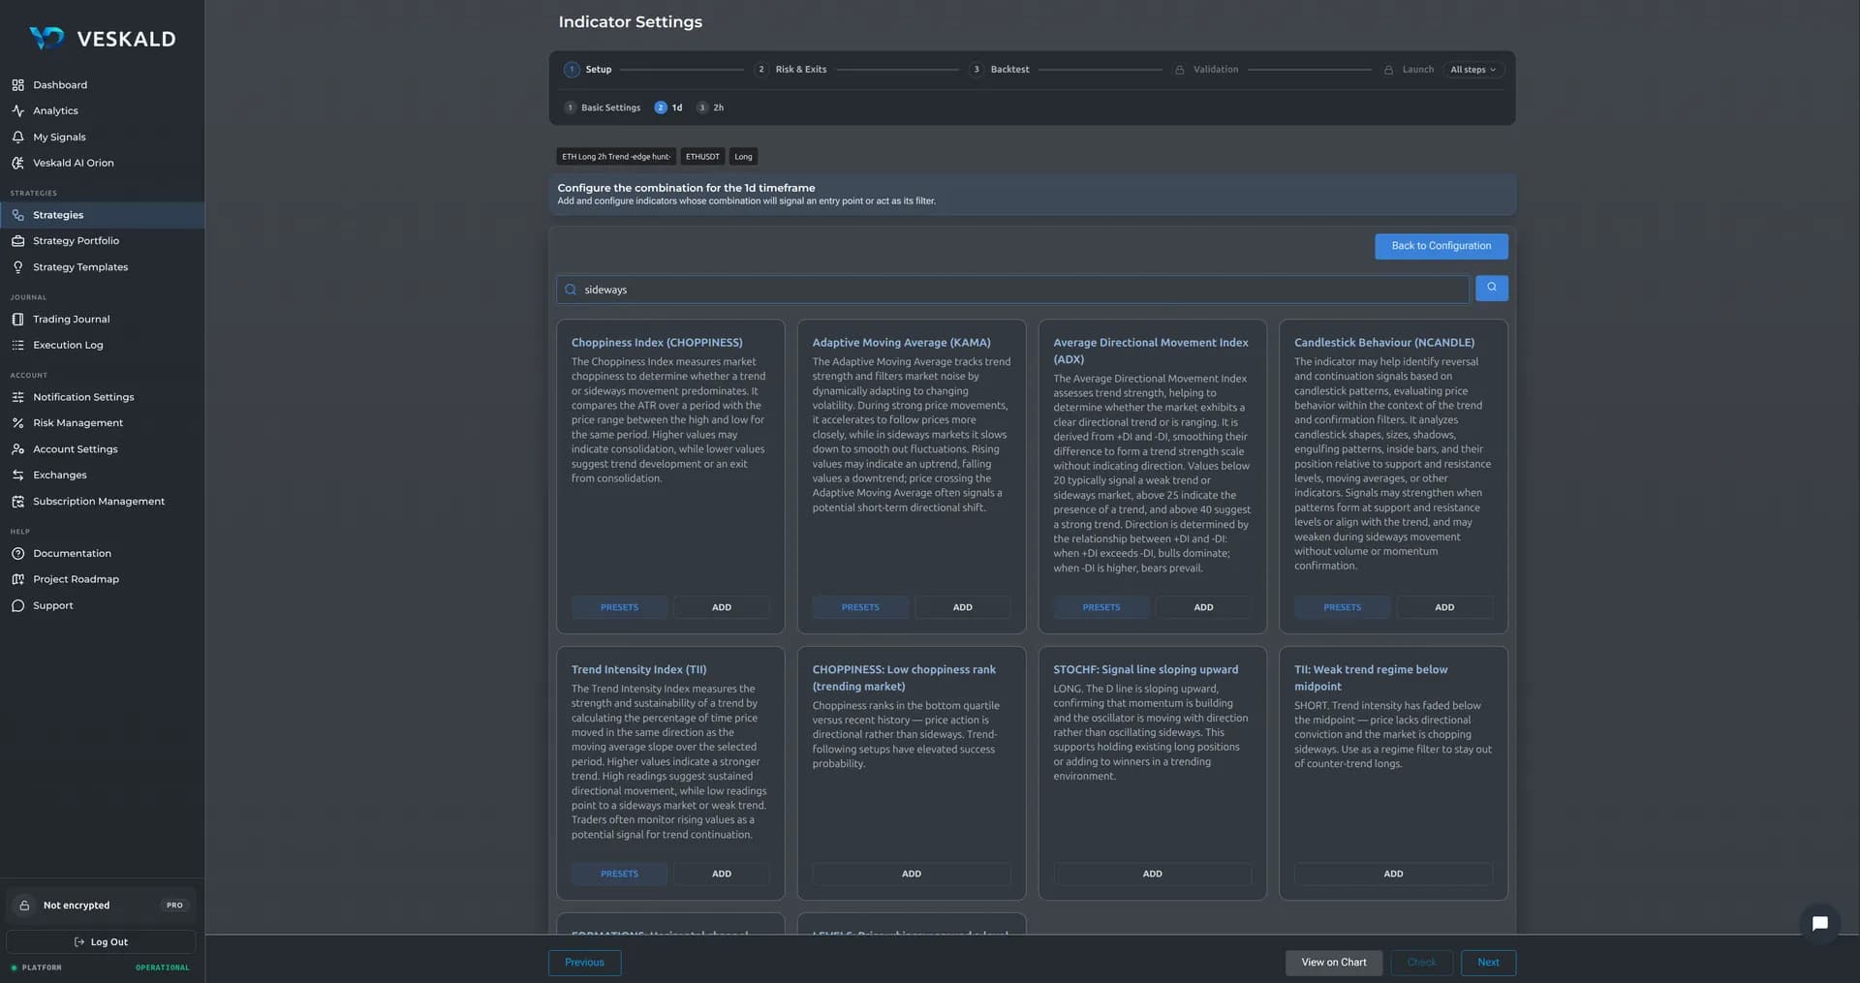The image size is (1860, 983).
Task: Open Dashboard via its grid icon
Action: click(17, 85)
